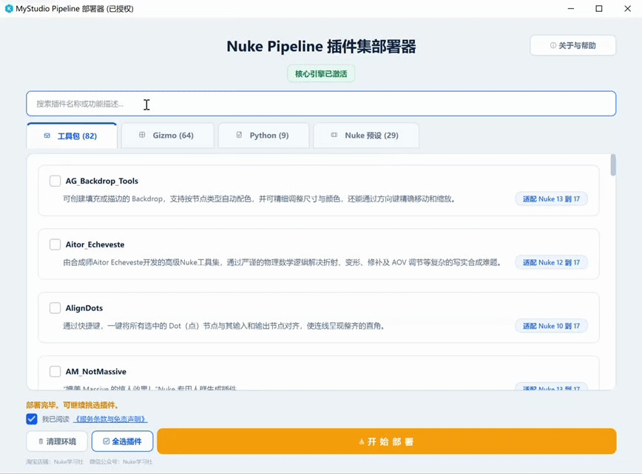Image resolution: width=642 pixels, height=474 pixels.
Task: Click the document icon on the Python tab
Action: [239, 135]
